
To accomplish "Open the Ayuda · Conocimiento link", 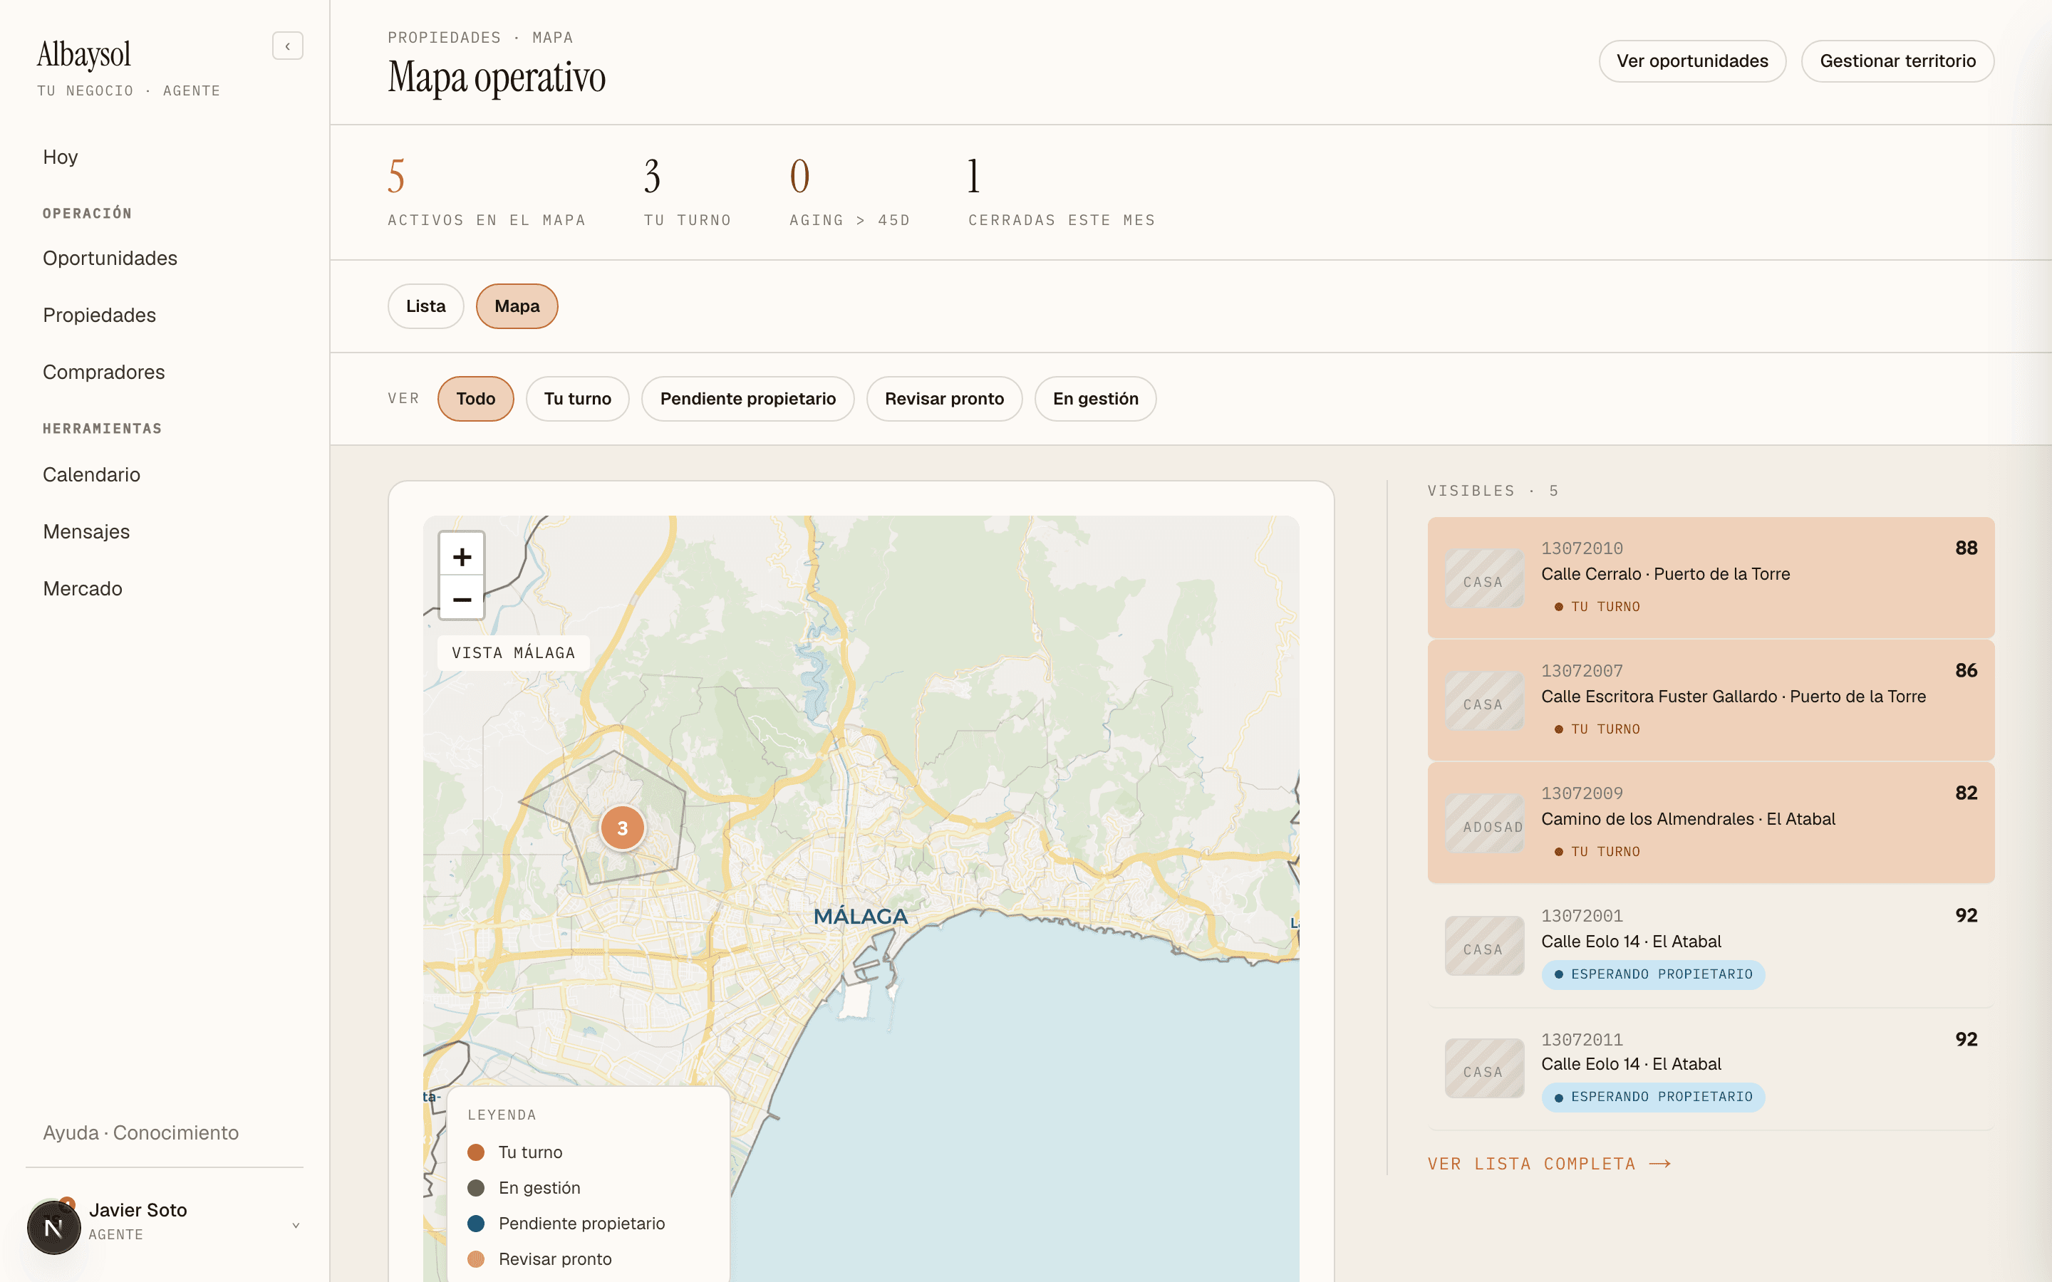I will pos(141,1132).
